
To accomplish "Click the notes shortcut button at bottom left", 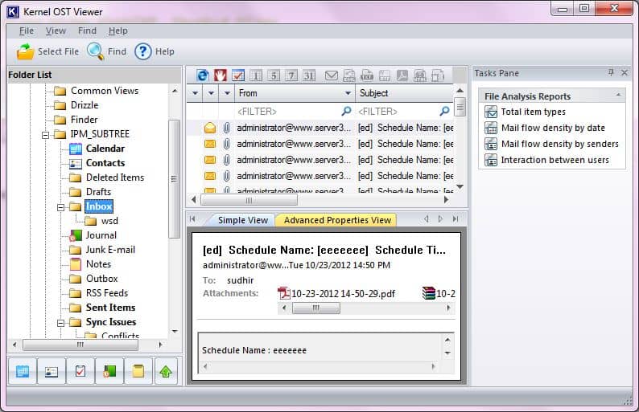I will coord(138,371).
